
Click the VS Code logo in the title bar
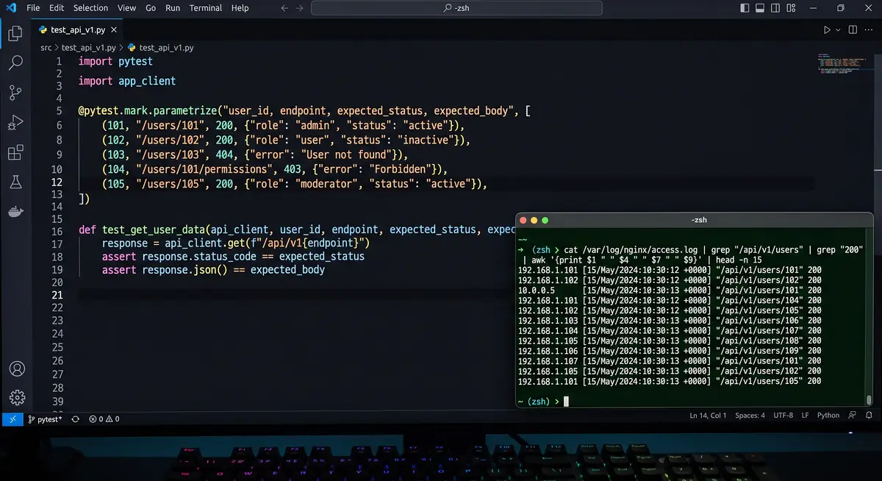coord(10,8)
